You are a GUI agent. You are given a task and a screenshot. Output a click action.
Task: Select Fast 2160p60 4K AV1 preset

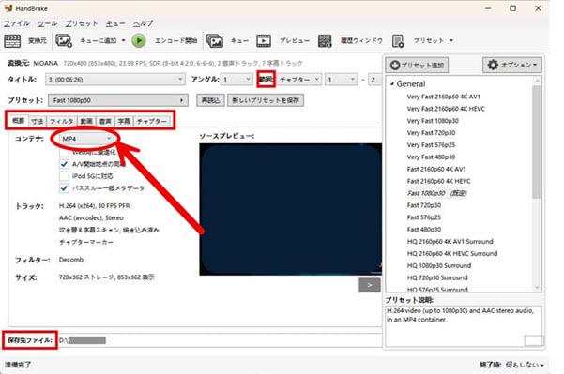click(x=436, y=170)
